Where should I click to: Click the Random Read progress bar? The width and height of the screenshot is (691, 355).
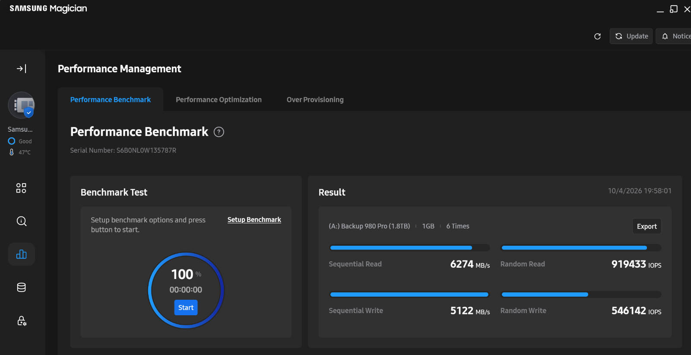click(581, 248)
